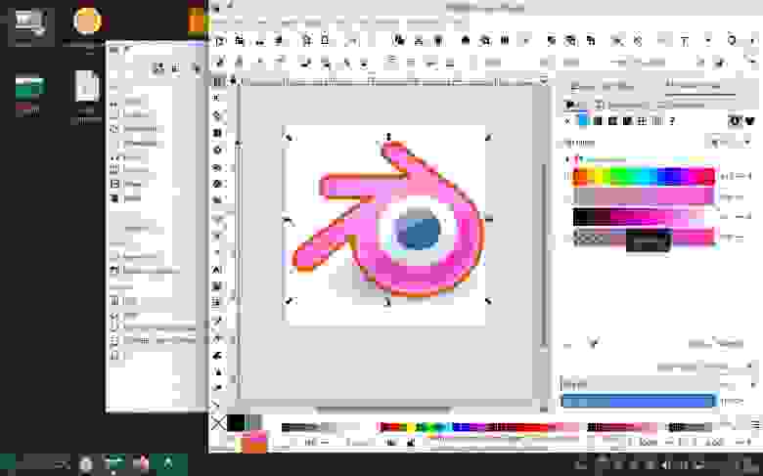This screenshot has width=763, height=476.
Task: Click the Start button on taskbar
Action: 7,464
